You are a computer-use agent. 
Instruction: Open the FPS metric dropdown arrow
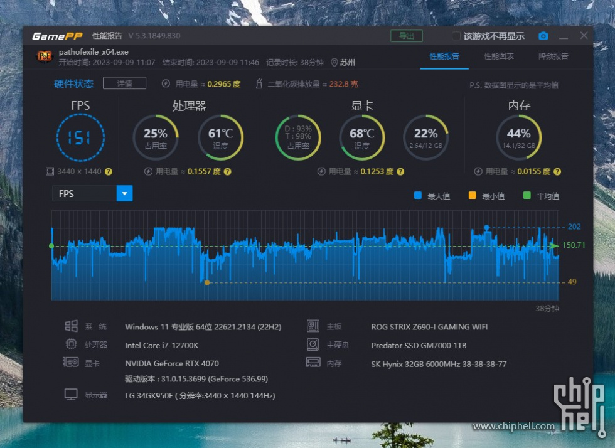(x=125, y=193)
